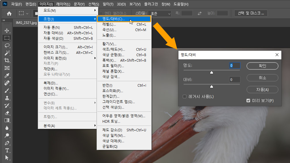Viewport: 290px width, 163px height.
Task: Choose 곡선(U)... adjustment
Action: (124, 30)
